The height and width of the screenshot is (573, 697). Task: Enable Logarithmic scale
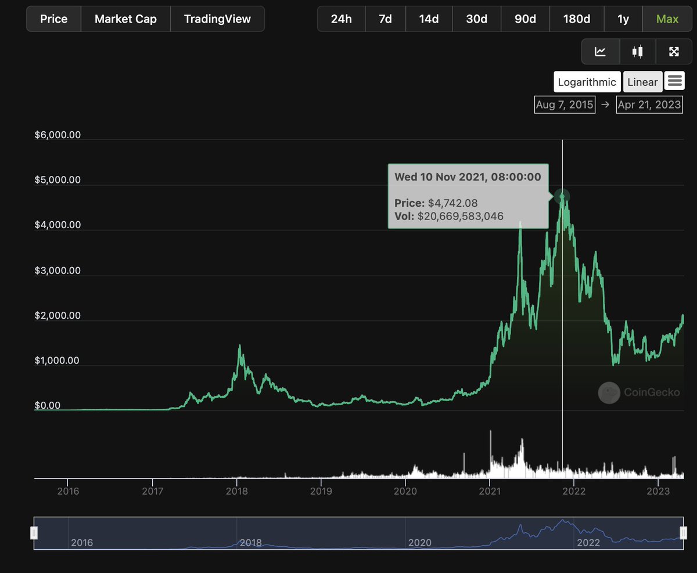click(x=587, y=82)
